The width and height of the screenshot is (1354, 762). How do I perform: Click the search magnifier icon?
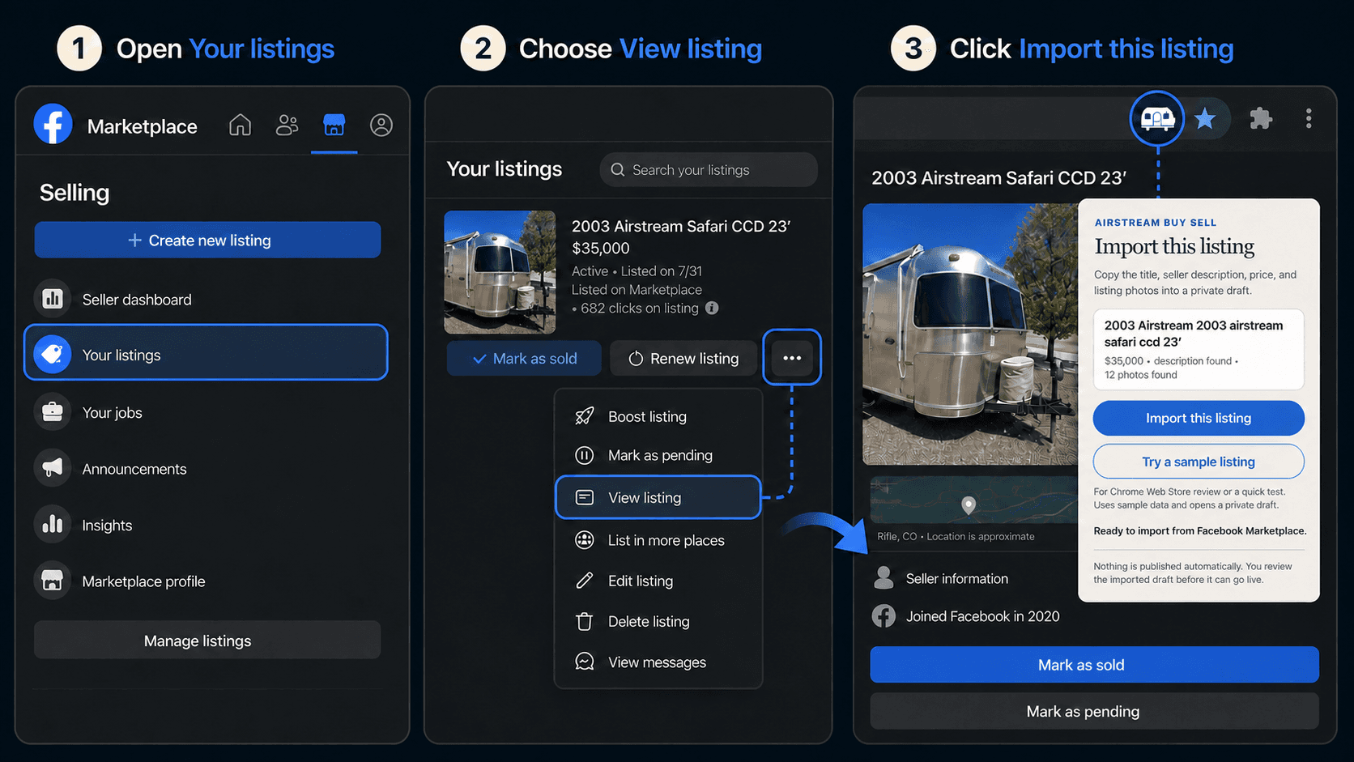[x=618, y=170]
